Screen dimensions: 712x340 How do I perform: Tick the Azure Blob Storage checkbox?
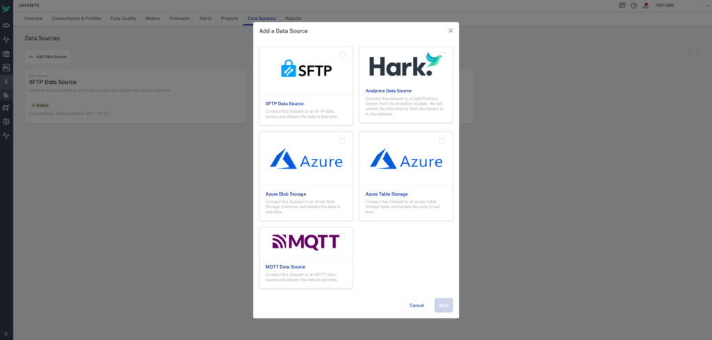342,141
